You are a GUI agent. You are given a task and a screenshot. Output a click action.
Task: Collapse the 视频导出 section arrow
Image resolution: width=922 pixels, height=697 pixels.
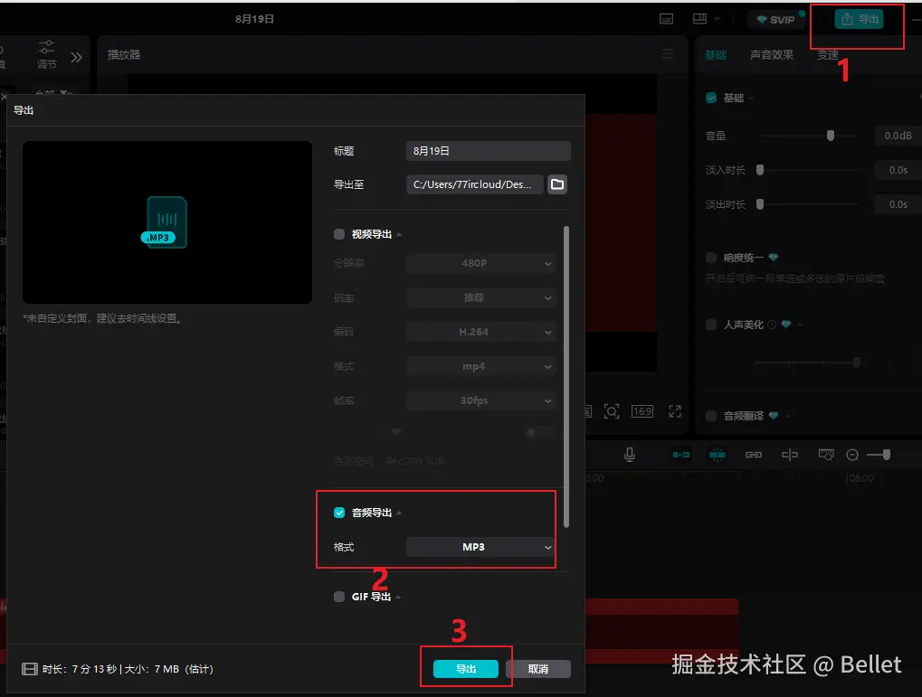tap(399, 234)
